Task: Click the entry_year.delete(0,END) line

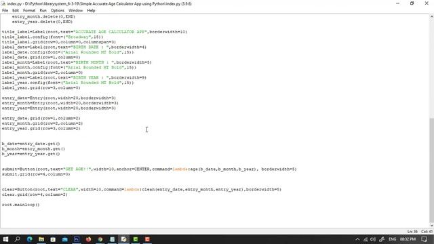Action: 42,22
